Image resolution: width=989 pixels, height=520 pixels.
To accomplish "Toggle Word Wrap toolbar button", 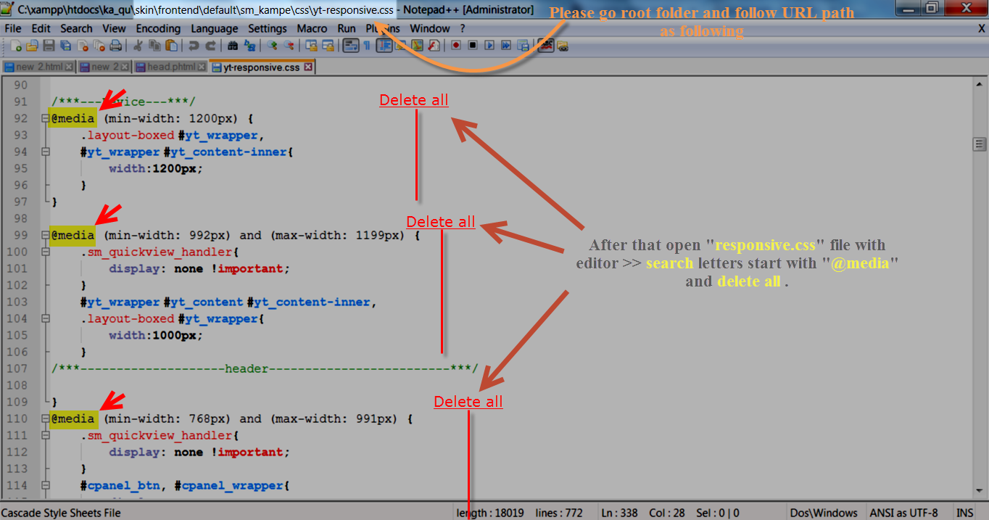I will coord(350,46).
